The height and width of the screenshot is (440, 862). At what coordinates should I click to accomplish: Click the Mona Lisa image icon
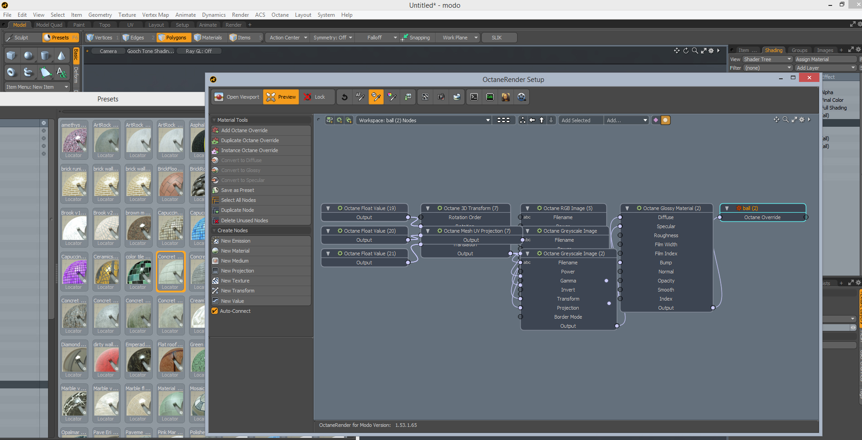click(x=506, y=97)
